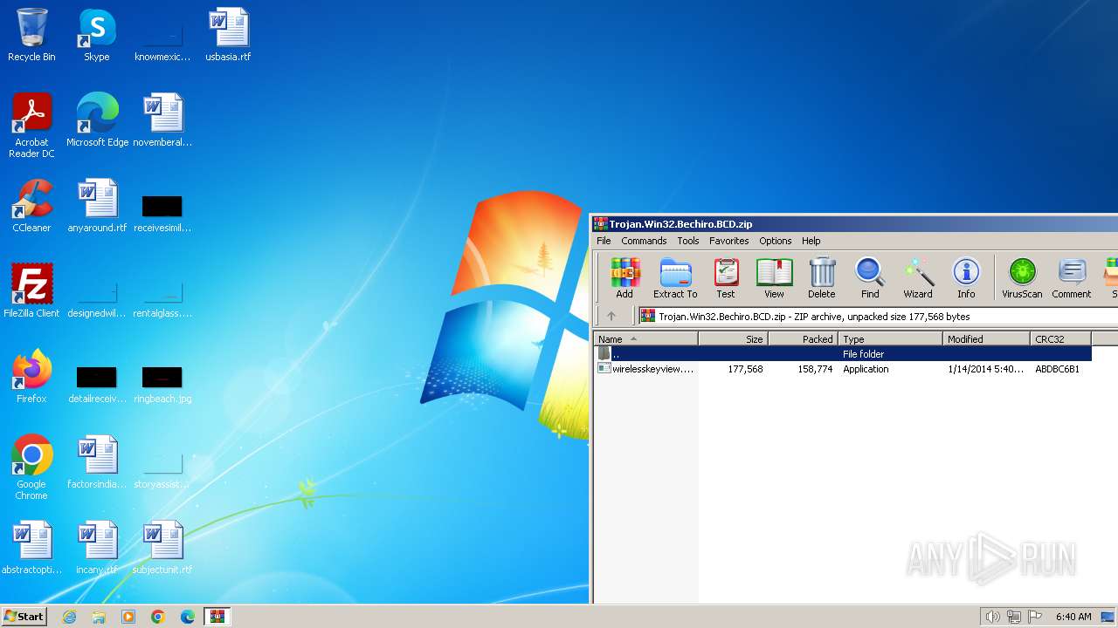Click the ABDBC6B1 CRC32 value
Image resolution: width=1118 pixels, height=628 pixels.
(1057, 369)
